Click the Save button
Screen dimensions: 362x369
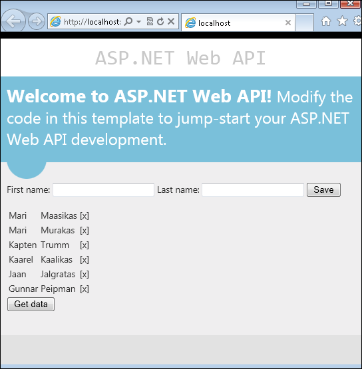click(323, 189)
